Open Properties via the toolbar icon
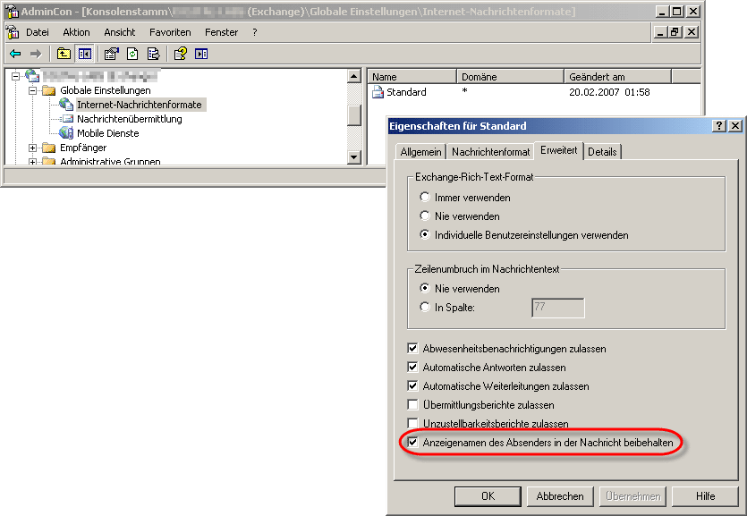Screen dimensions: 747x516 click(112, 54)
